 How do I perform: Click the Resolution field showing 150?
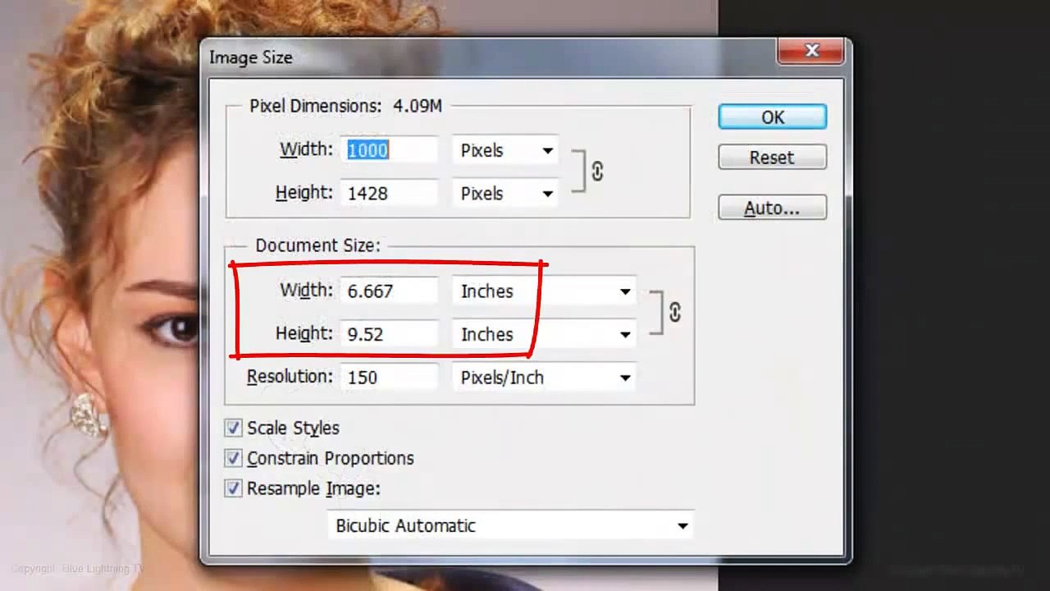390,378
